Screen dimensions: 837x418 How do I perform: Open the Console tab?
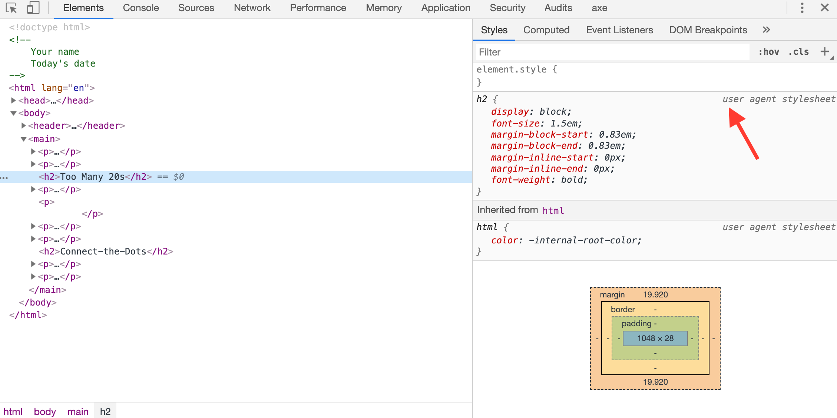coord(141,8)
